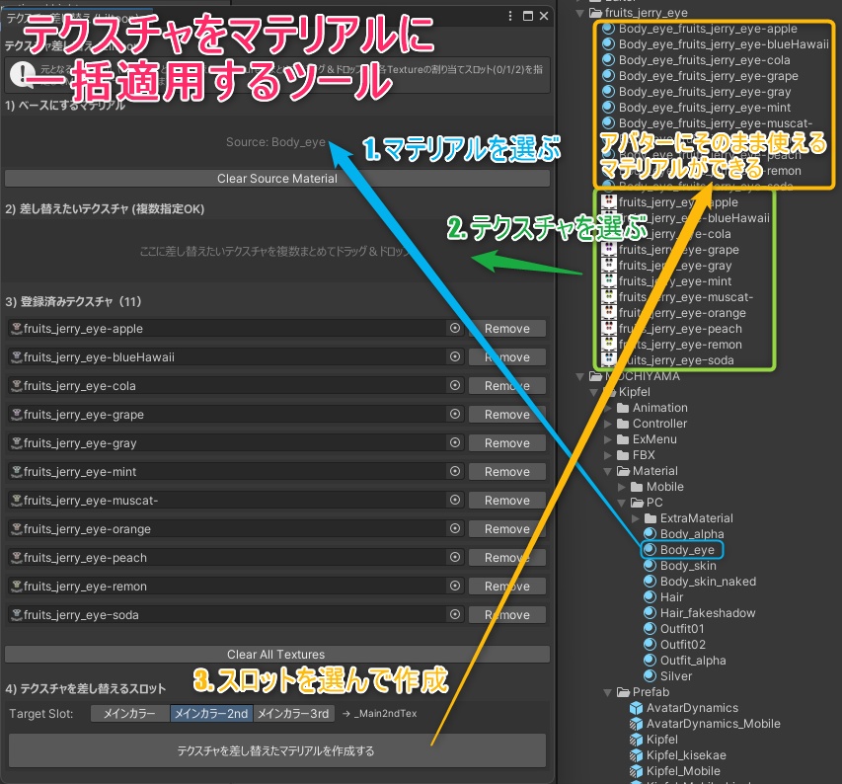The width and height of the screenshot is (842, 784).
Task: Remove the fruits_jerry_eye-peach texture entry
Action: 505,557
